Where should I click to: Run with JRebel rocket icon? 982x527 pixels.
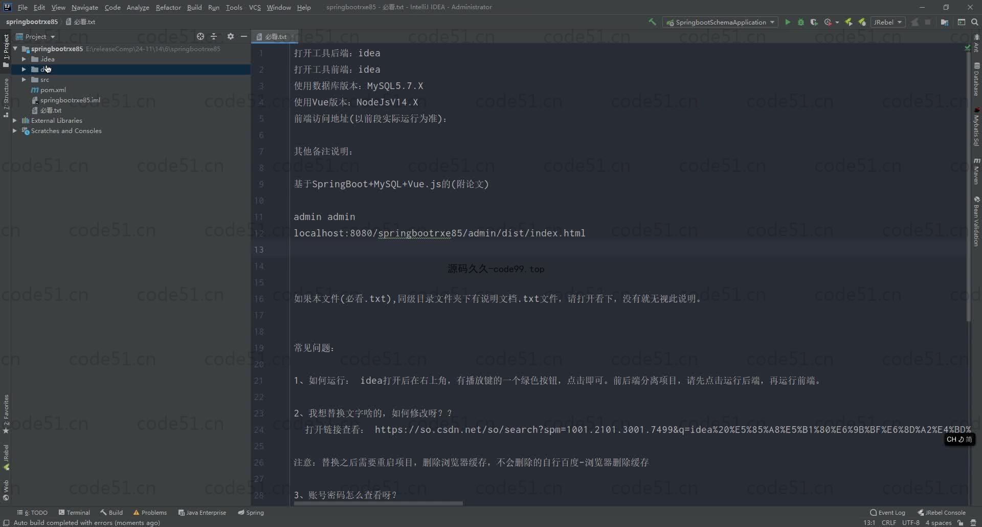coord(849,22)
